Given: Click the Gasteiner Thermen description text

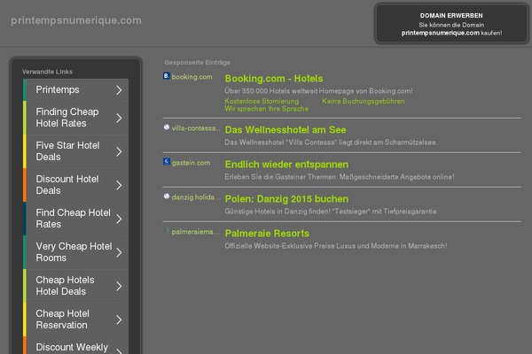Looking at the screenshot, I should coord(340,177).
